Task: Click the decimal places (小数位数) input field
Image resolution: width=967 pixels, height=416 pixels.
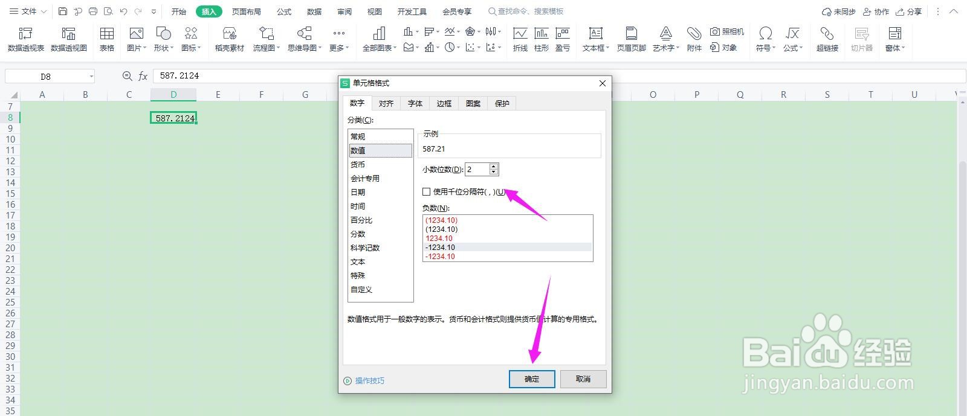Action: coord(477,170)
